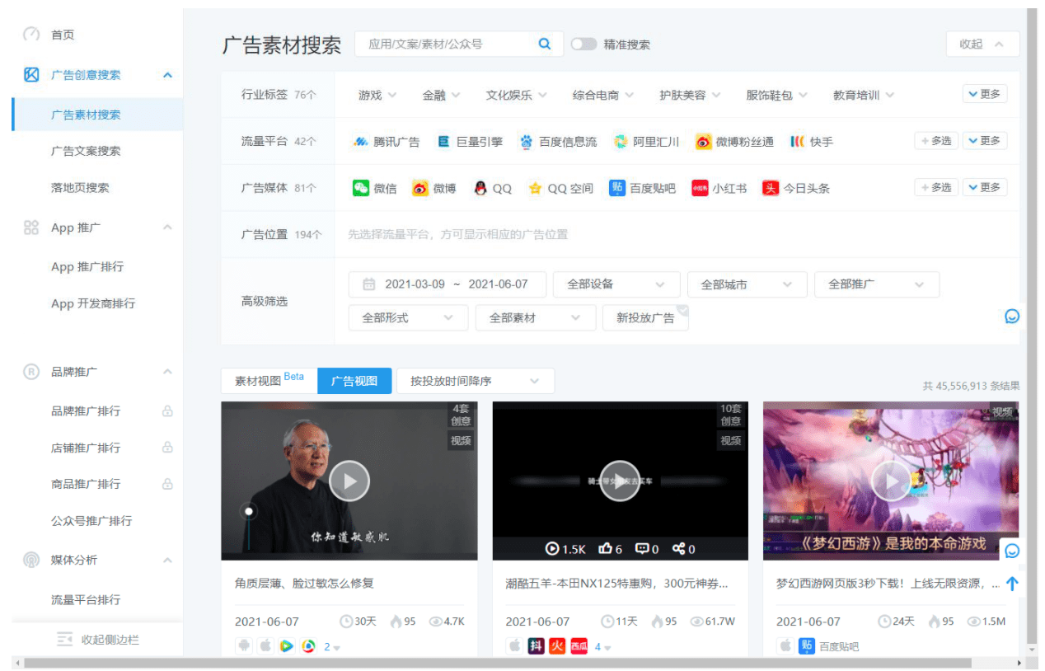Screen dimensions: 1045x671
Task: Open the 角质层薄、脸过敏怎么修复 ad title
Action: point(304,583)
